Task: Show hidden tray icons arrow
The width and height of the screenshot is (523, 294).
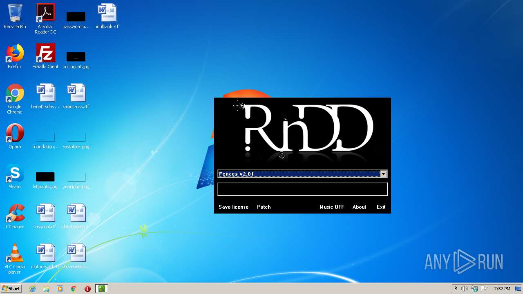Action: (x=456, y=289)
